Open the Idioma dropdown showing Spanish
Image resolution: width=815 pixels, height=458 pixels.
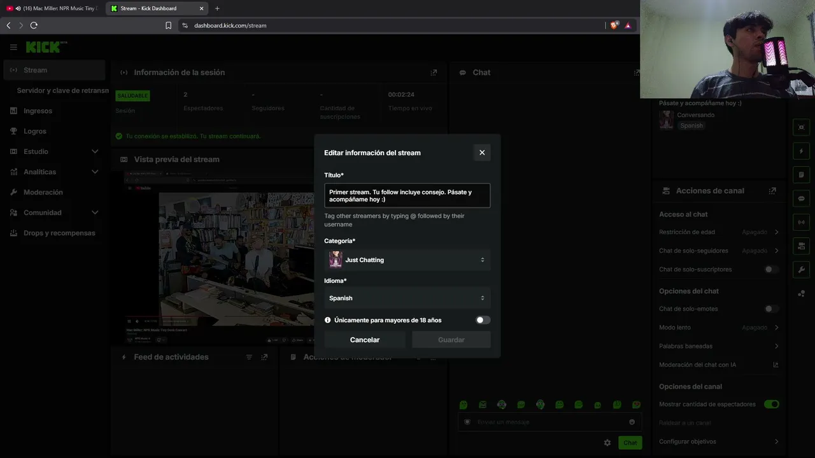[x=407, y=298]
